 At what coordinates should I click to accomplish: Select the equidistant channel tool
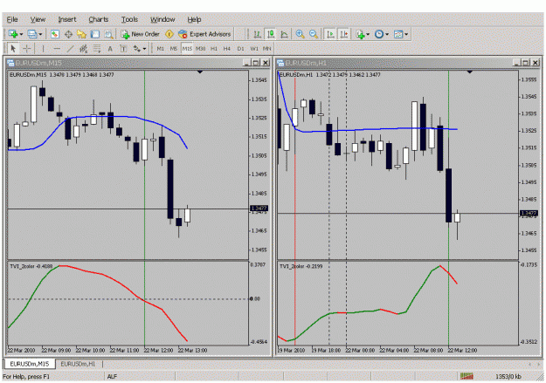[84, 49]
